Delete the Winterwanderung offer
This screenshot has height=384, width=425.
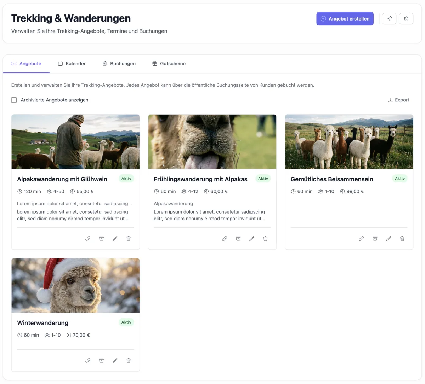pos(128,360)
